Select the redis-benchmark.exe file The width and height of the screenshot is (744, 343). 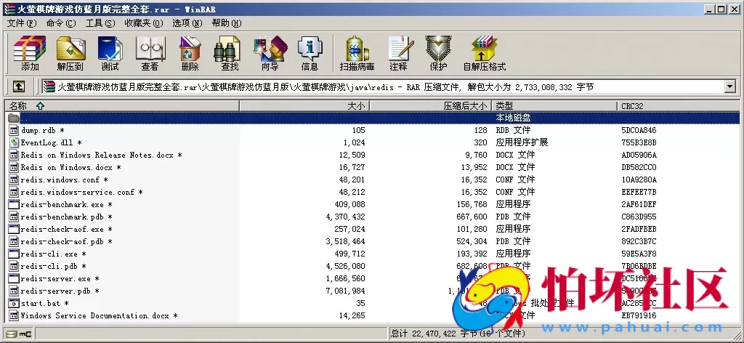(x=62, y=204)
